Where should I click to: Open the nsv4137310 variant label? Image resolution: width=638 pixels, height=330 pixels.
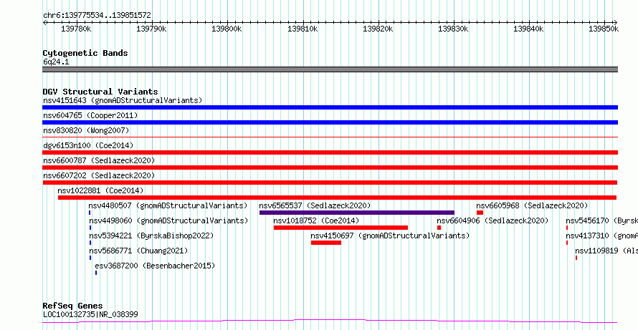point(601,236)
